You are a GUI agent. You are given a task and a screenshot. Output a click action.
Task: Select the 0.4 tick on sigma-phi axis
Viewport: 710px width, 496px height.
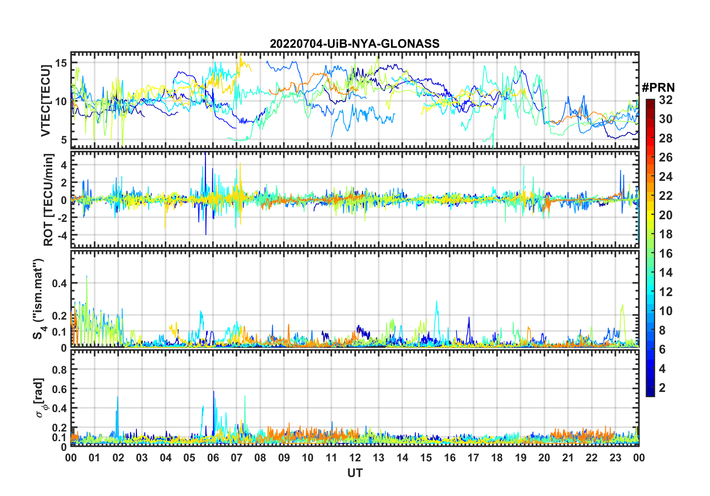point(59,408)
